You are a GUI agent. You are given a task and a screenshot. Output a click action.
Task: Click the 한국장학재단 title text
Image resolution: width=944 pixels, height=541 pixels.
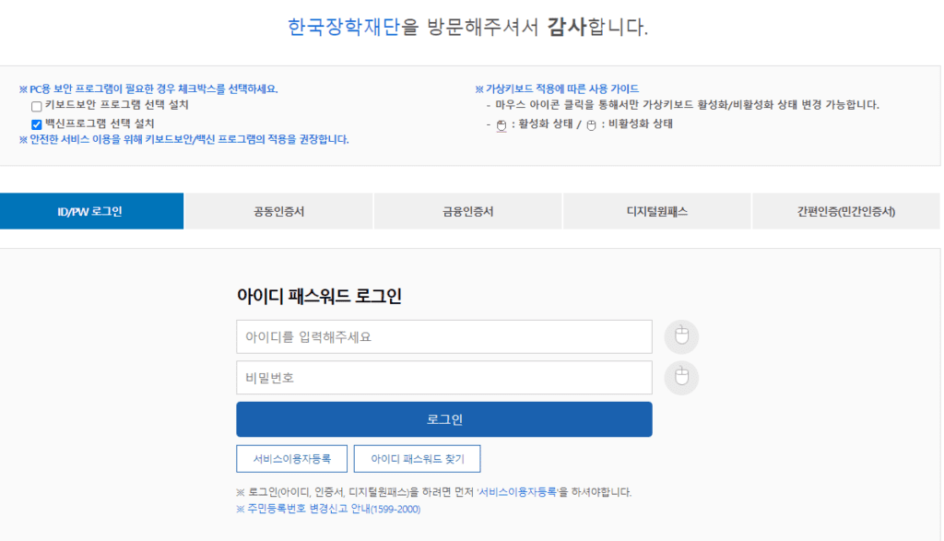click(x=343, y=27)
